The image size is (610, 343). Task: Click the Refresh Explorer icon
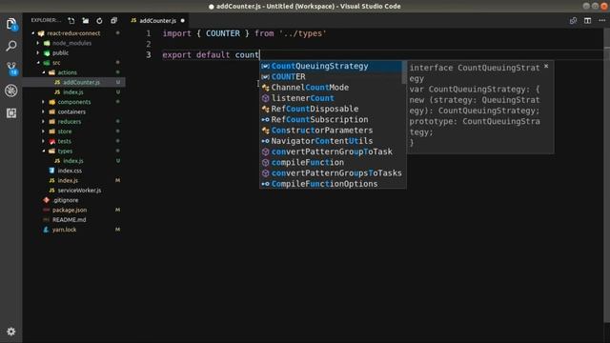pos(99,21)
